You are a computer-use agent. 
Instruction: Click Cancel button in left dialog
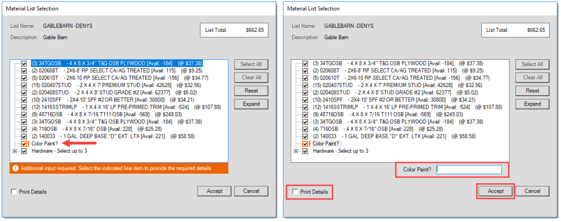click(251, 191)
